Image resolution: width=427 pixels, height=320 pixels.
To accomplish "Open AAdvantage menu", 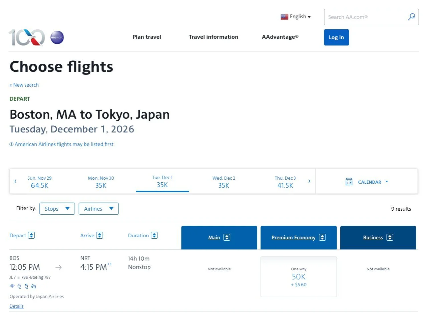I will click(280, 37).
